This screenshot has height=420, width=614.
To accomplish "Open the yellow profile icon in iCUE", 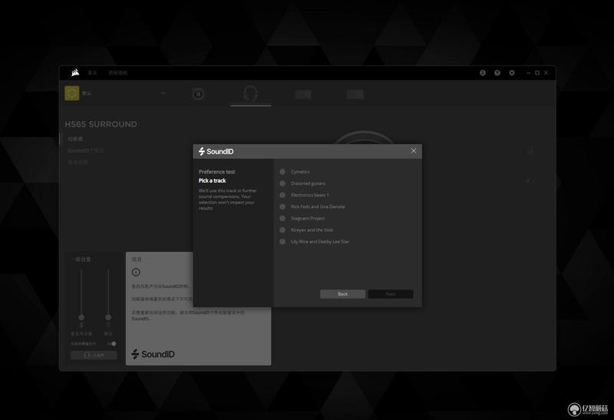I will tap(72, 93).
